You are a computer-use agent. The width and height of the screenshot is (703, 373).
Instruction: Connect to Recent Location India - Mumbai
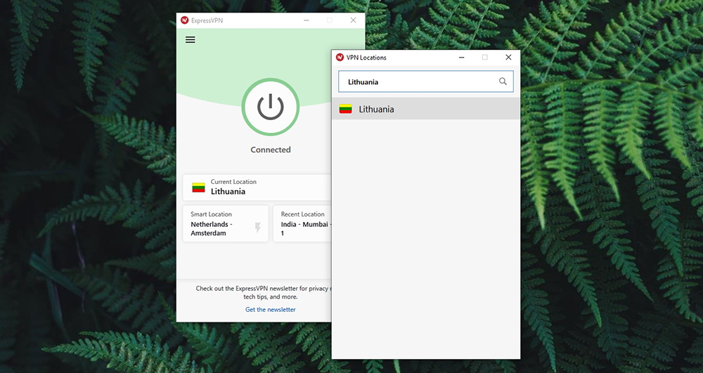tap(302, 224)
